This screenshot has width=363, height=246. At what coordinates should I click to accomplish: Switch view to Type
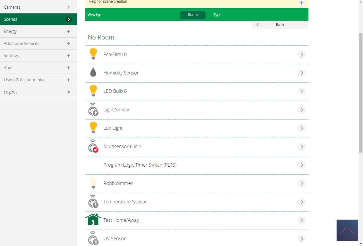coord(217,15)
